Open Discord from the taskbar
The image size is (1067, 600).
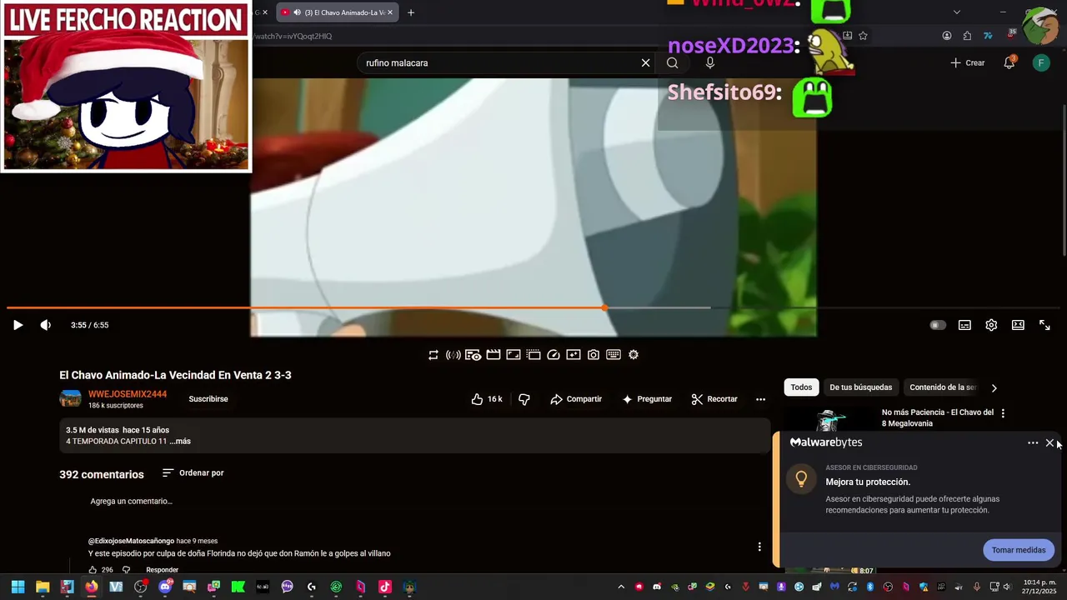click(x=165, y=587)
